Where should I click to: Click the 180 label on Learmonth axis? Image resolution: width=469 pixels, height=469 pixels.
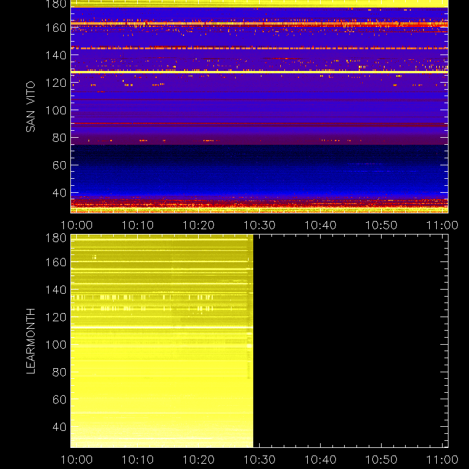click(x=56, y=238)
